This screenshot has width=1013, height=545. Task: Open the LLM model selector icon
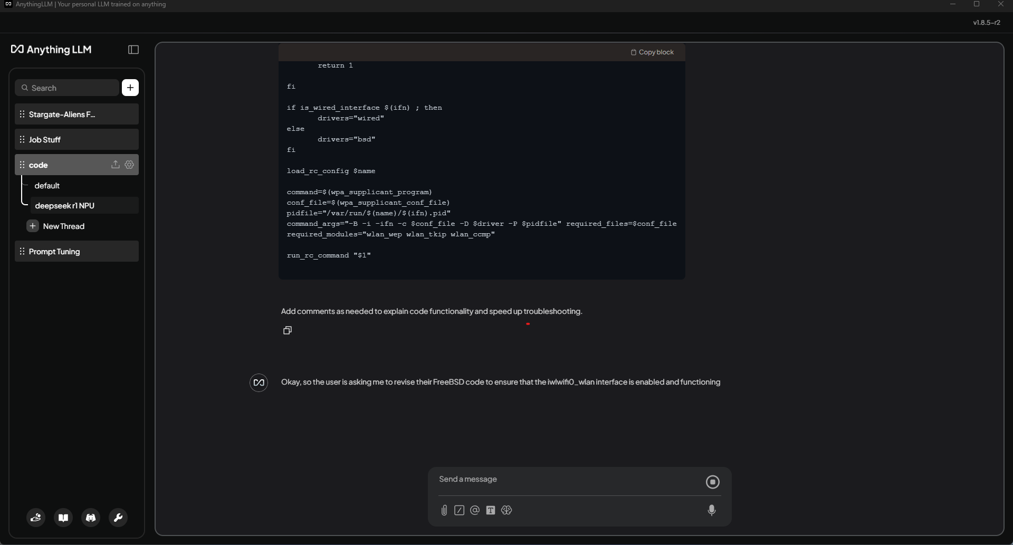[x=506, y=510]
